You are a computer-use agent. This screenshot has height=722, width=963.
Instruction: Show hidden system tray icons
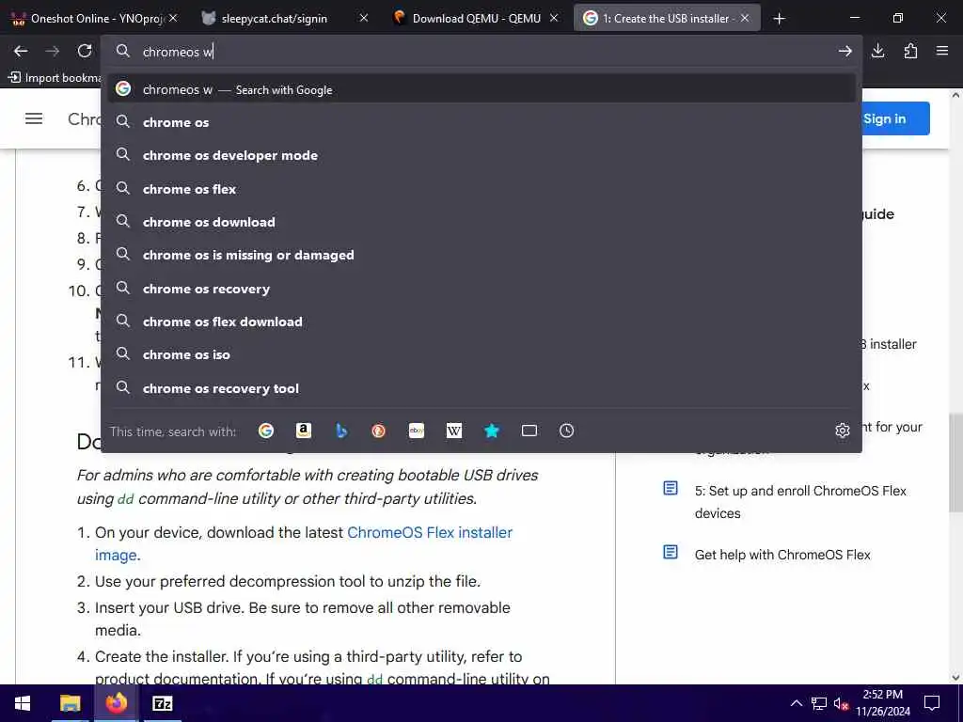tap(796, 703)
